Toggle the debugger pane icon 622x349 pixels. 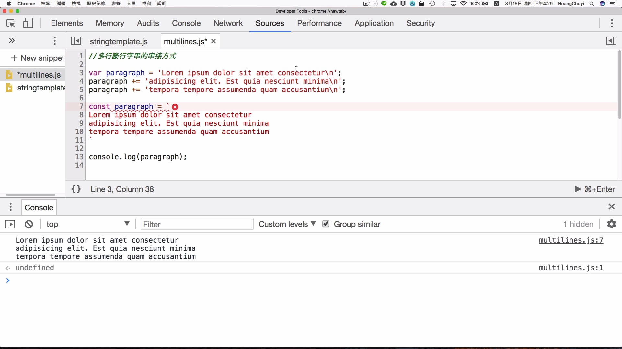tap(611, 41)
